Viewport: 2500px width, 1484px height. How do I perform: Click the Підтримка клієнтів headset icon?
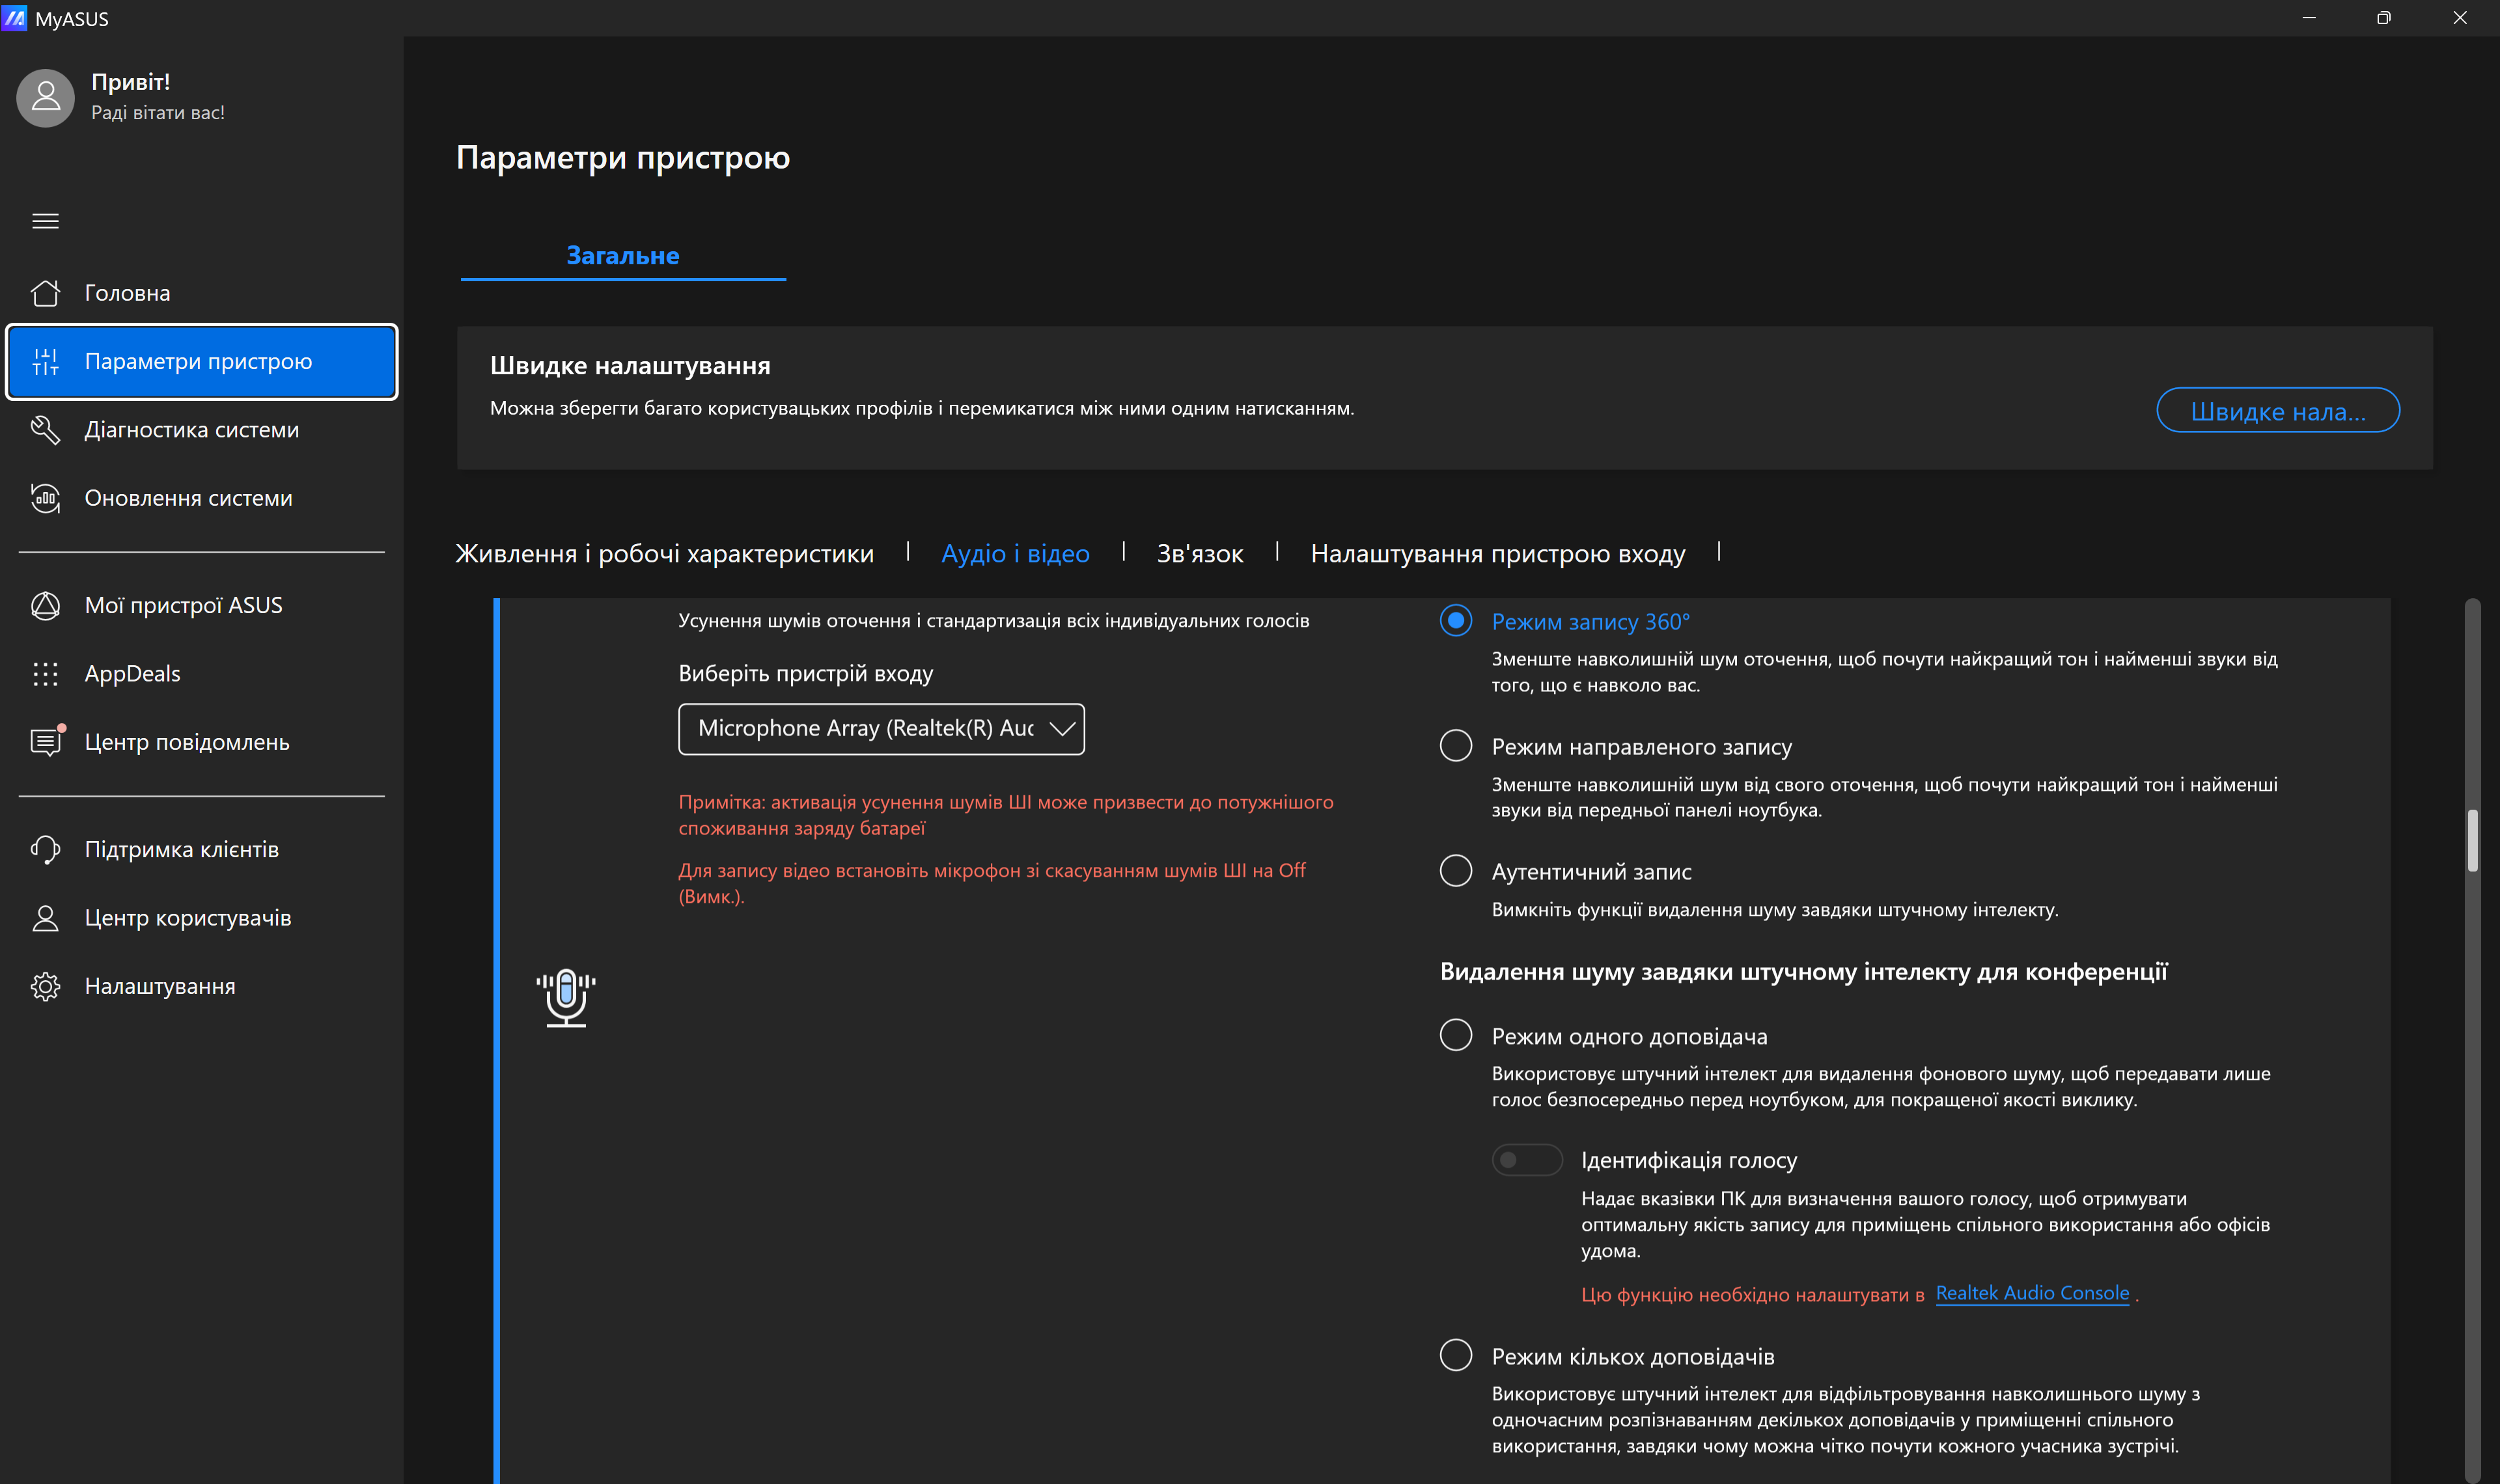(x=45, y=850)
